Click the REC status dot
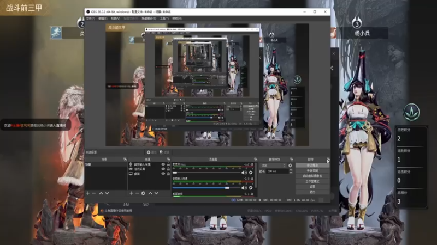 [260, 200]
